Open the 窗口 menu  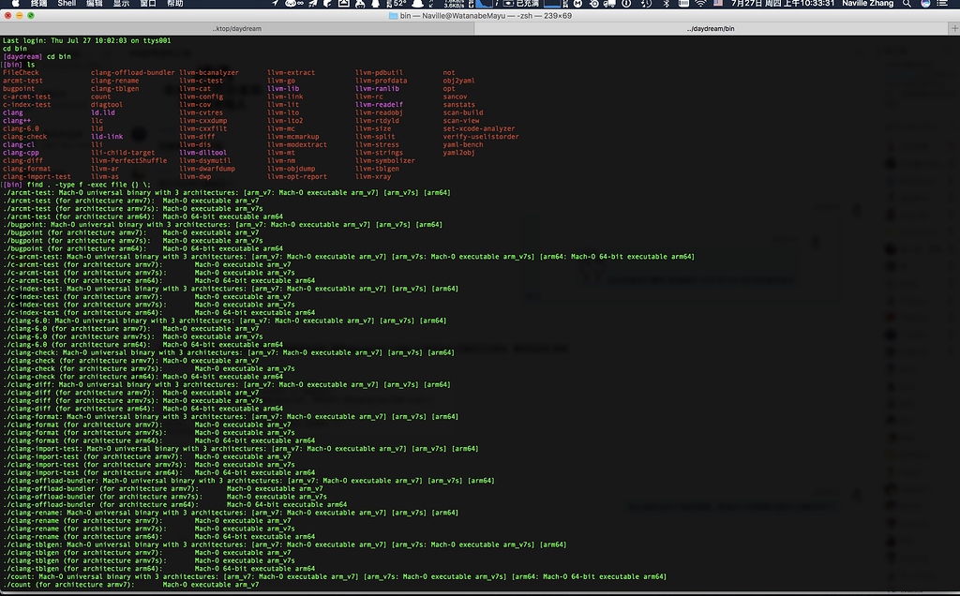pos(148,5)
